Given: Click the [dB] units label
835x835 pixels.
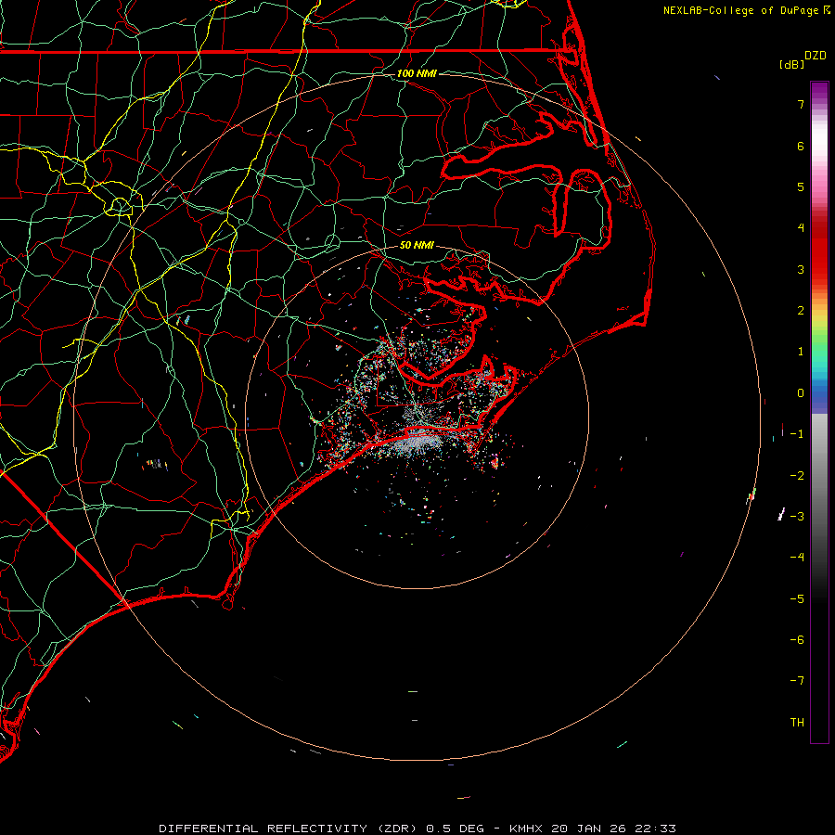Looking at the screenshot, I should (791, 65).
